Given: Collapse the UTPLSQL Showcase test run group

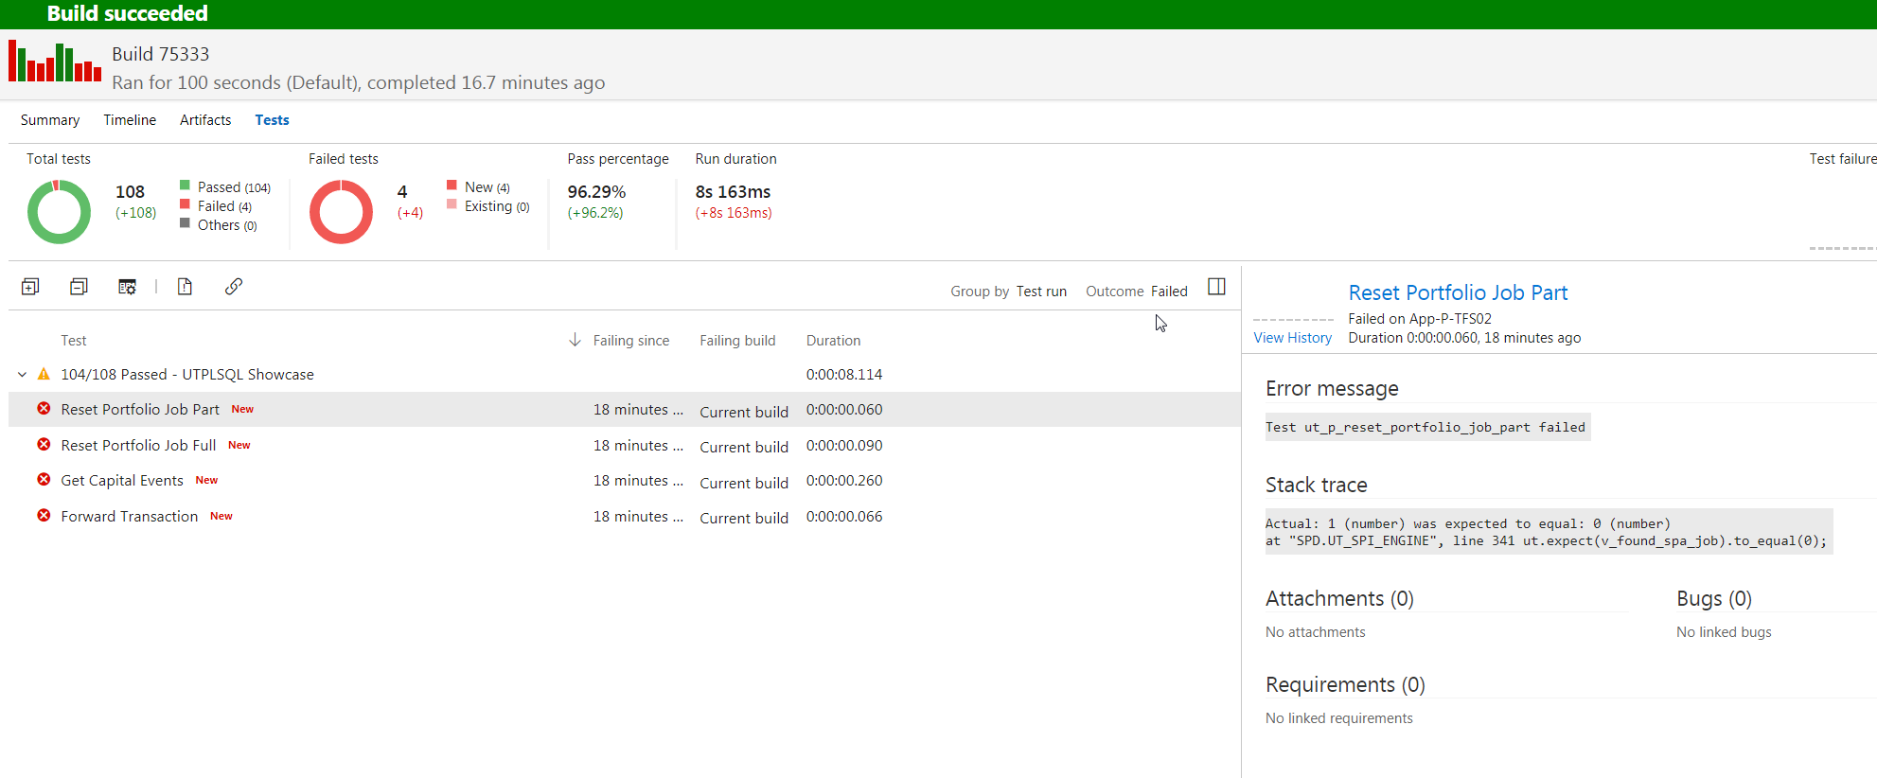Looking at the screenshot, I should tap(22, 375).
